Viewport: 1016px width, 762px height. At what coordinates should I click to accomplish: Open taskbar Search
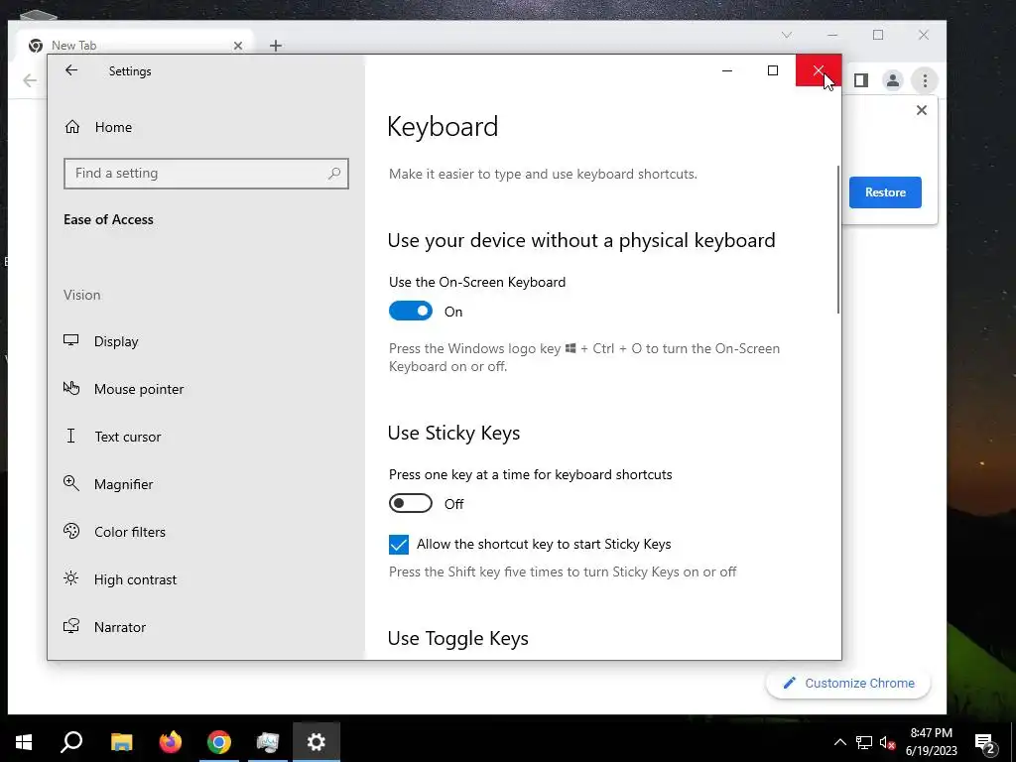pyautogui.click(x=71, y=742)
